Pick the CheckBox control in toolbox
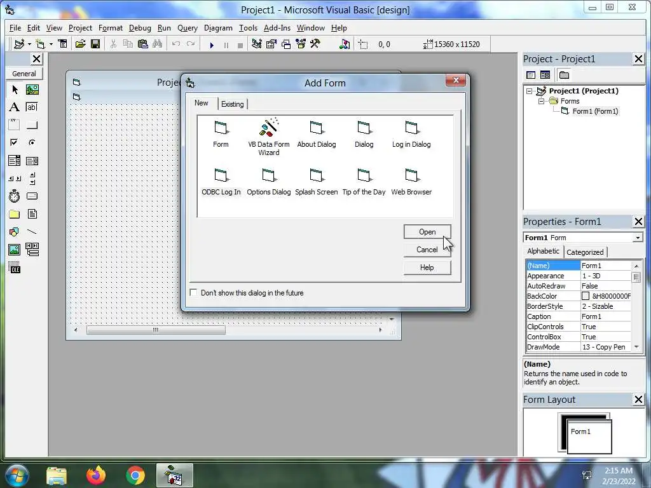The image size is (651, 488). 14,142
